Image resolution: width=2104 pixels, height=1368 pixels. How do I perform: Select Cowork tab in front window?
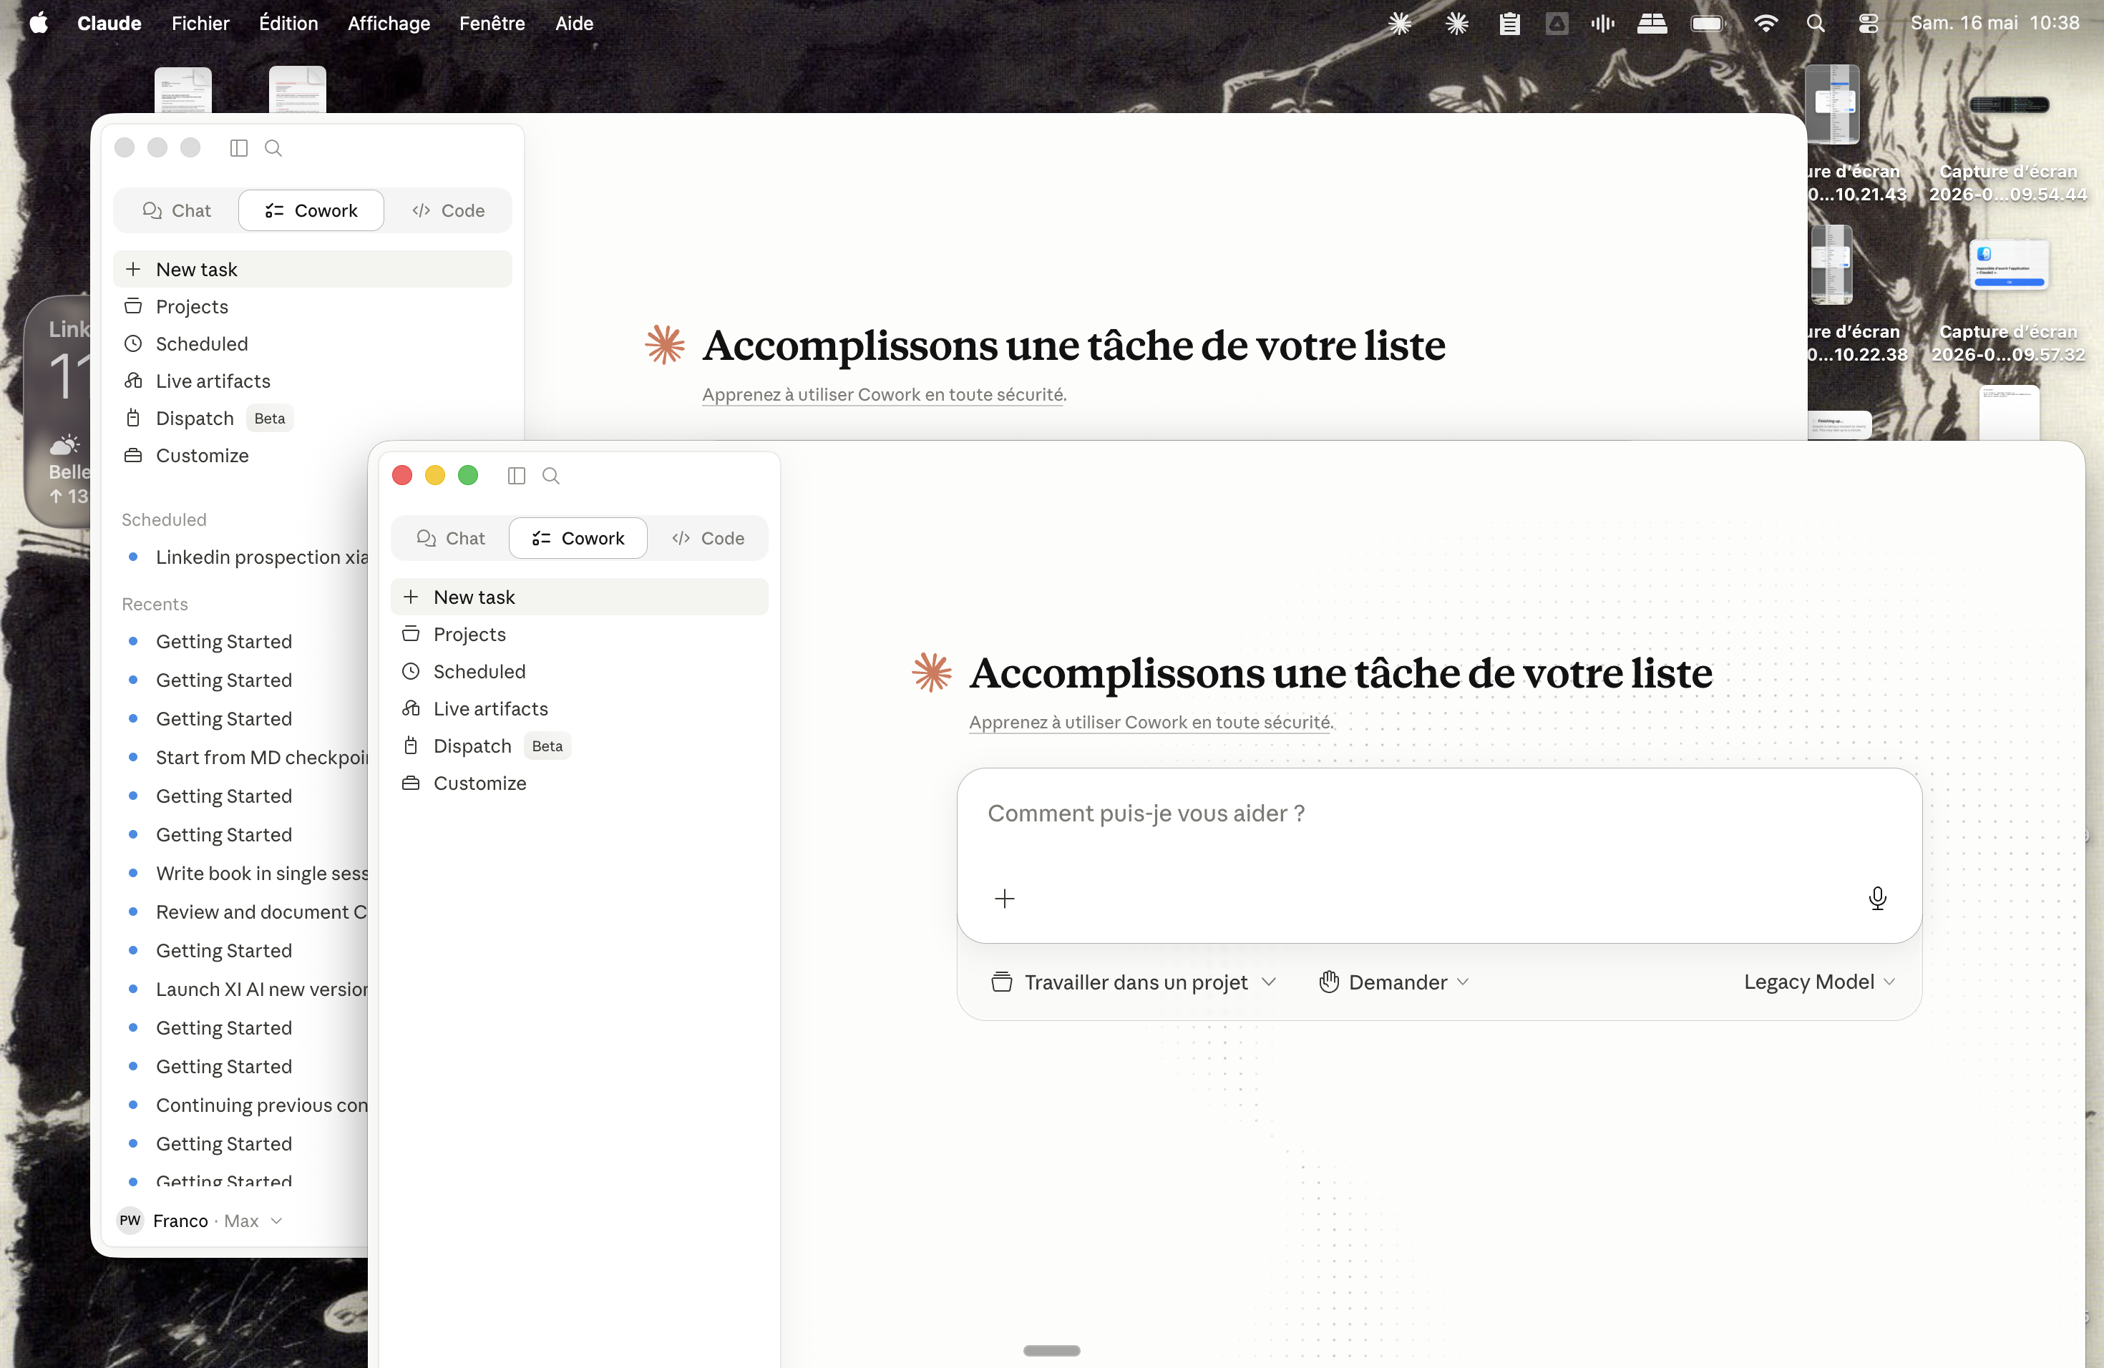578,538
